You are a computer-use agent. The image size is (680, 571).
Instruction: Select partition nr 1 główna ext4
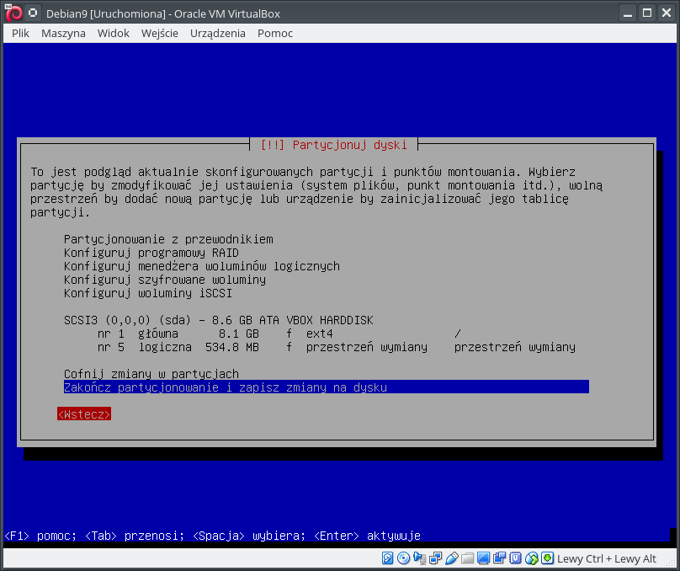[x=278, y=334]
